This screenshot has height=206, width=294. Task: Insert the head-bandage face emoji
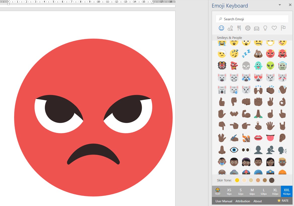pos(222,54)
